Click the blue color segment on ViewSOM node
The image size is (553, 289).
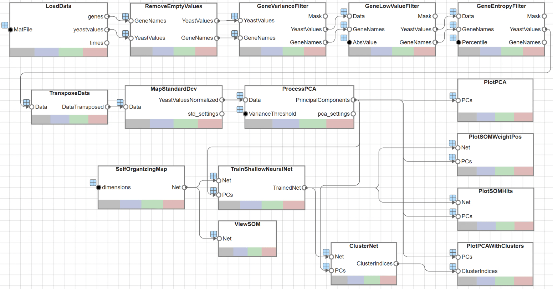240,252
